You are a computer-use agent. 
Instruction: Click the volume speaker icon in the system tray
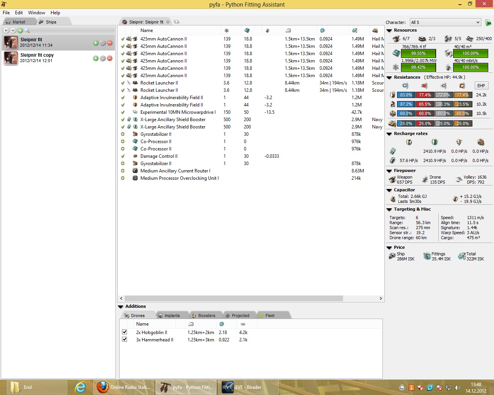tap(458, 388)
